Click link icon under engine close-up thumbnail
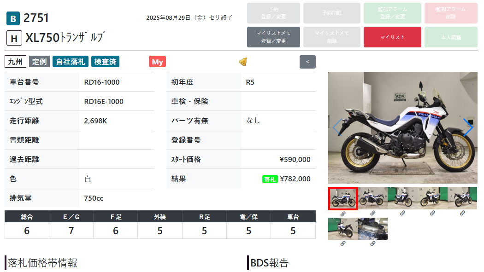Image resolution: width=484 pixels, height=272 pixels. pos(373,243)
